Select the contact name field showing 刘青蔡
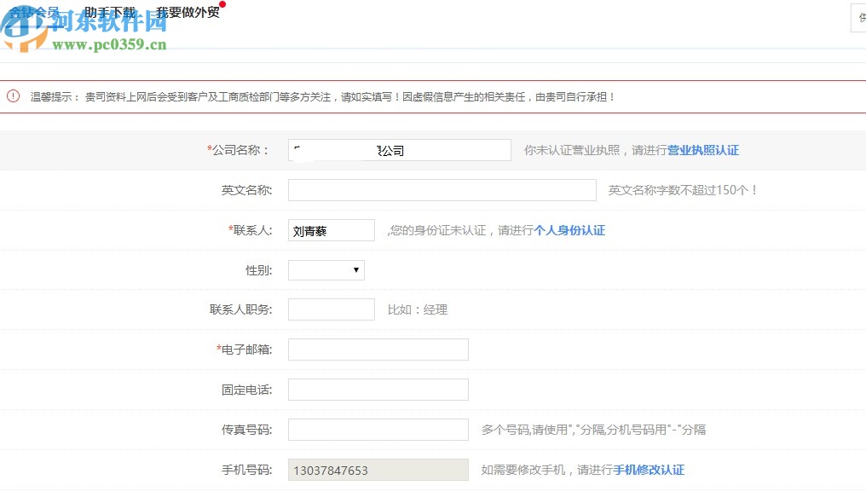 [331, 229]
